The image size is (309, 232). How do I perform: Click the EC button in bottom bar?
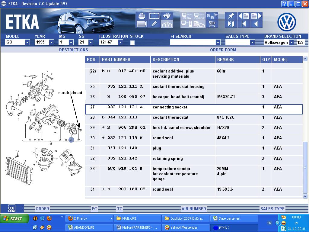(x=94, y=209)
